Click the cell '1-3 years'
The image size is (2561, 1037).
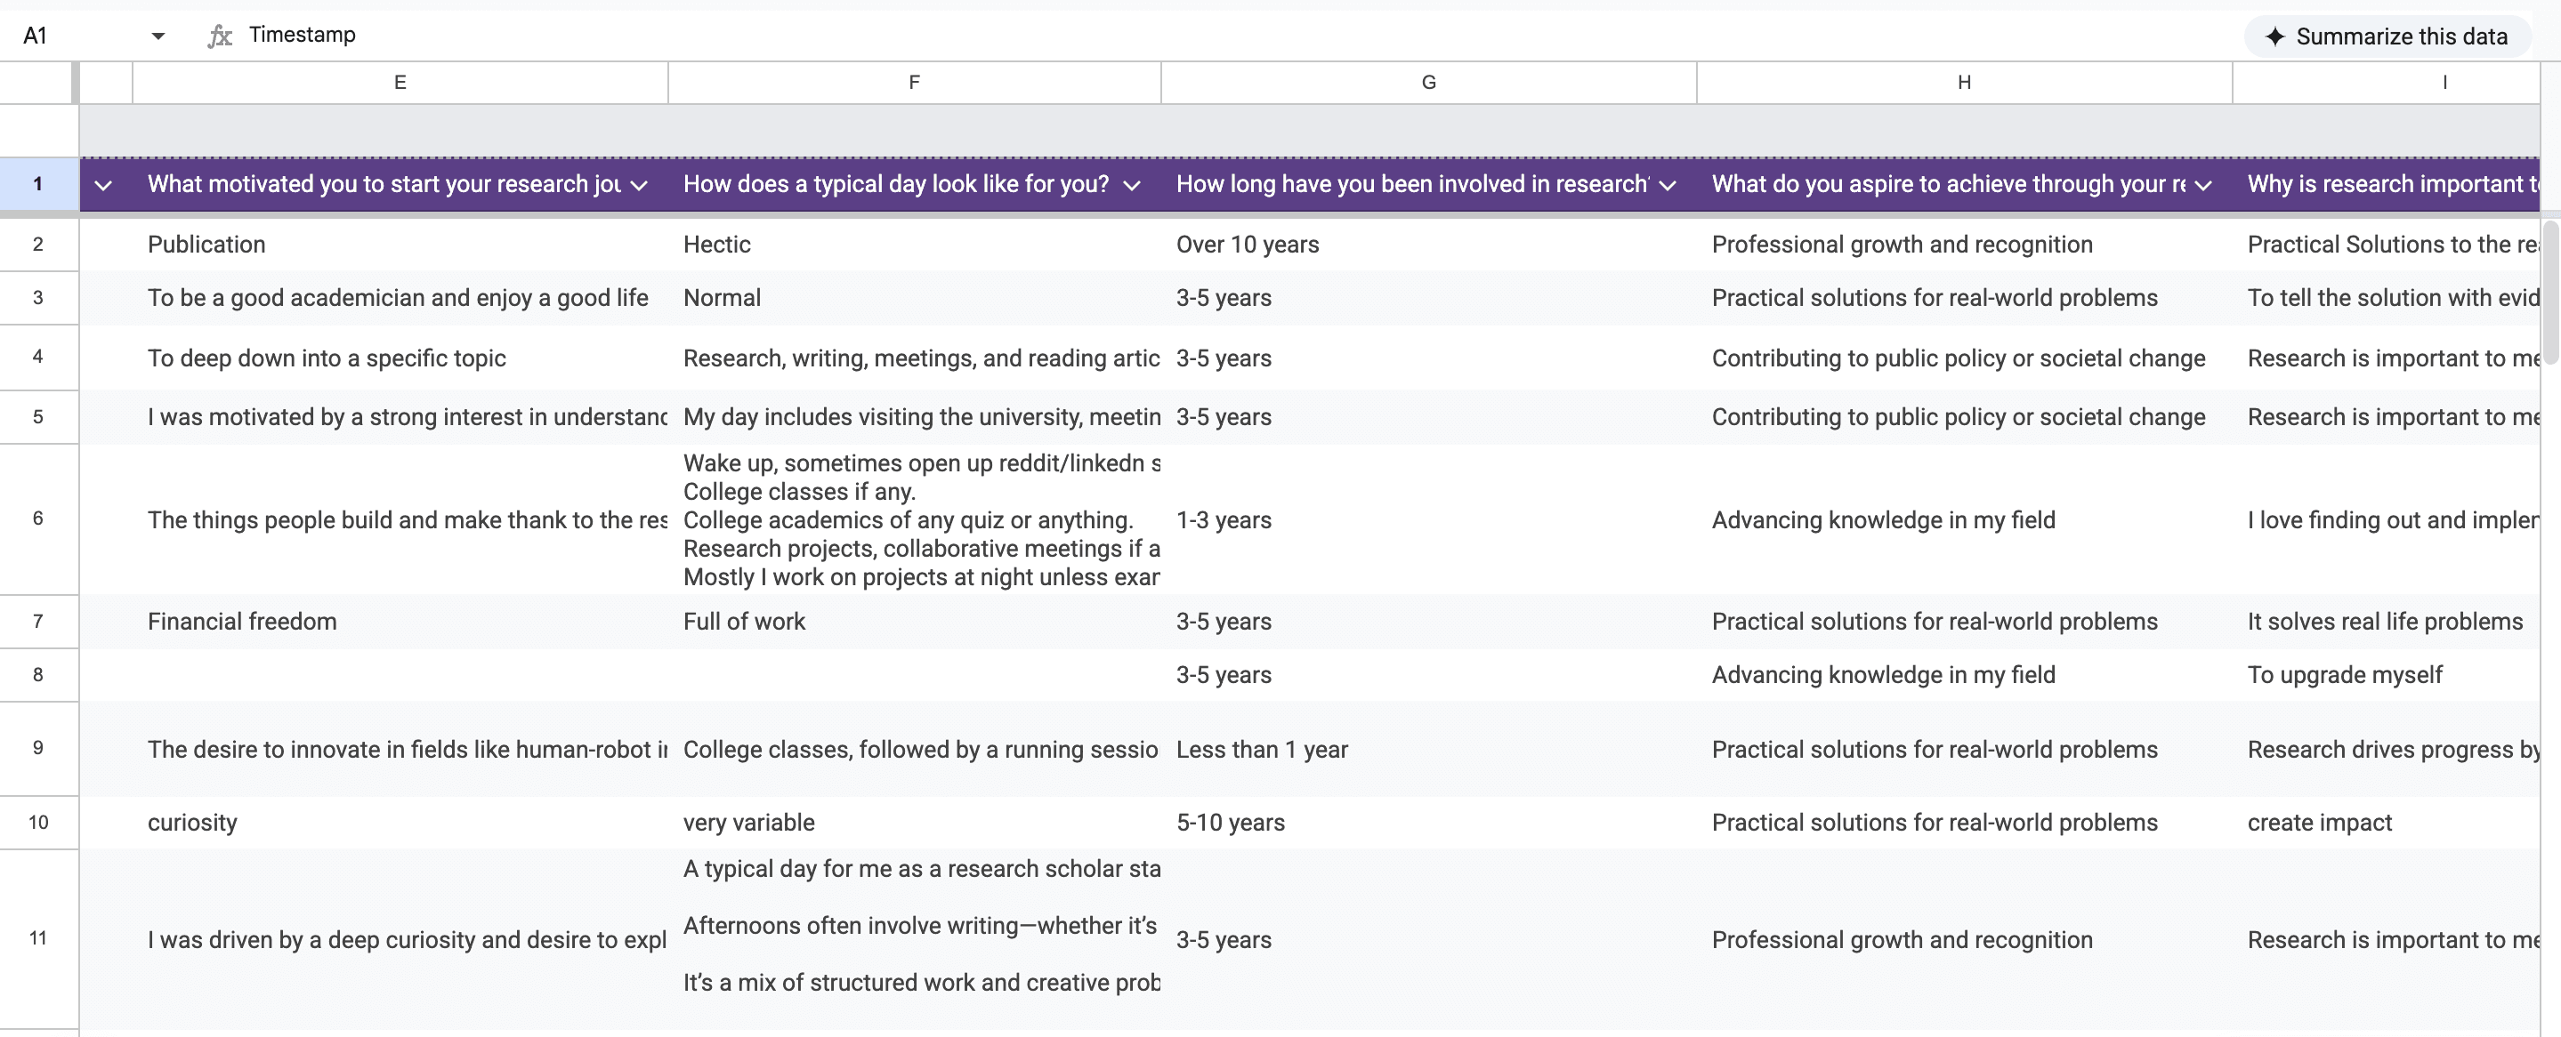(1428, 519)
